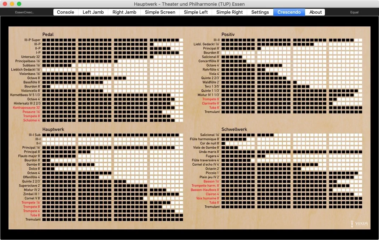Open the Settings tab

[x=260, y=12]
